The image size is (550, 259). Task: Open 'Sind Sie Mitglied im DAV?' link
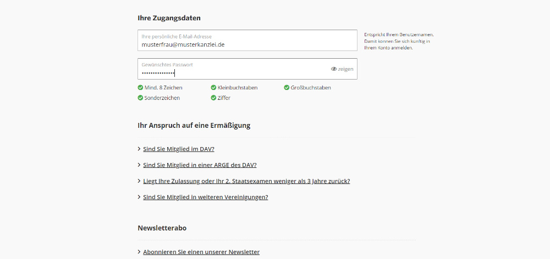[179, 149]
